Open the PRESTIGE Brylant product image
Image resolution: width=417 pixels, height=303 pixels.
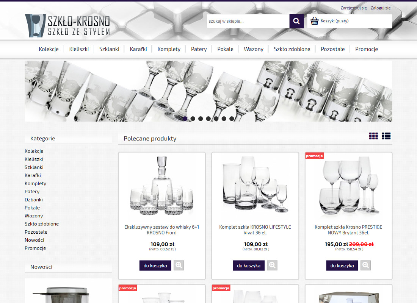point(348,186)
